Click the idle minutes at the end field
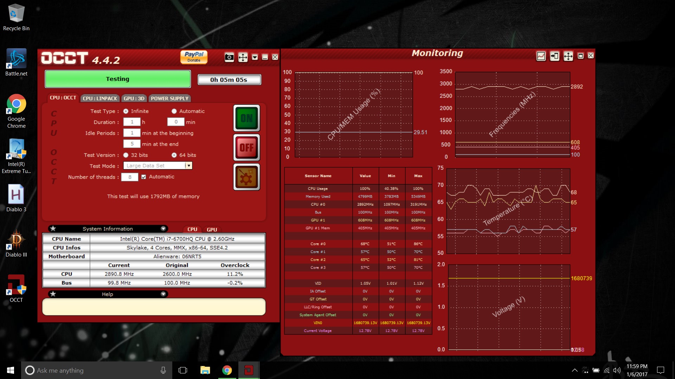 132,144
